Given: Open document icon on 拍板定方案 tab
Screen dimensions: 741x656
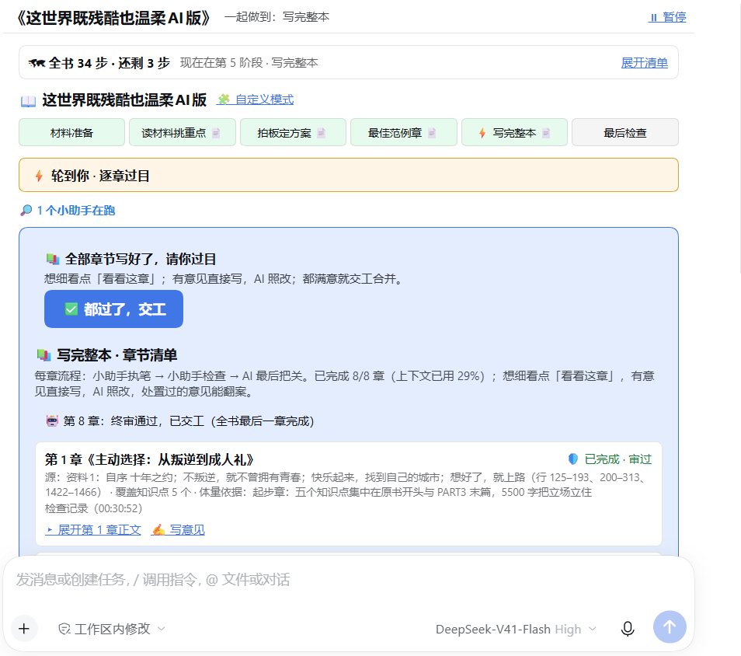Looking at the screenshot, I should pos(321,133).
